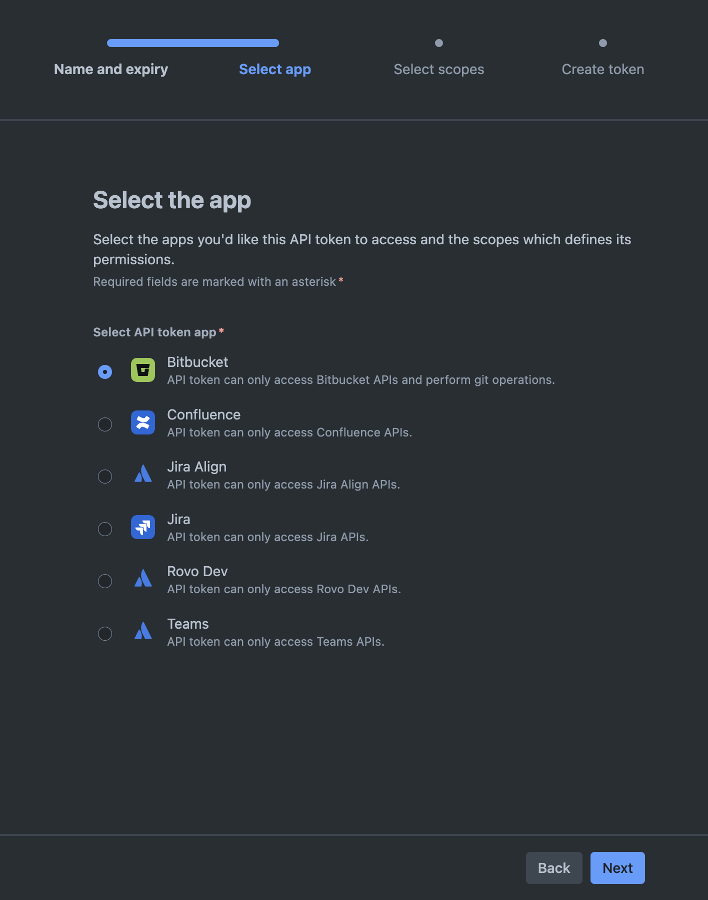Select the Teams radio button

[x=104, y=633]
